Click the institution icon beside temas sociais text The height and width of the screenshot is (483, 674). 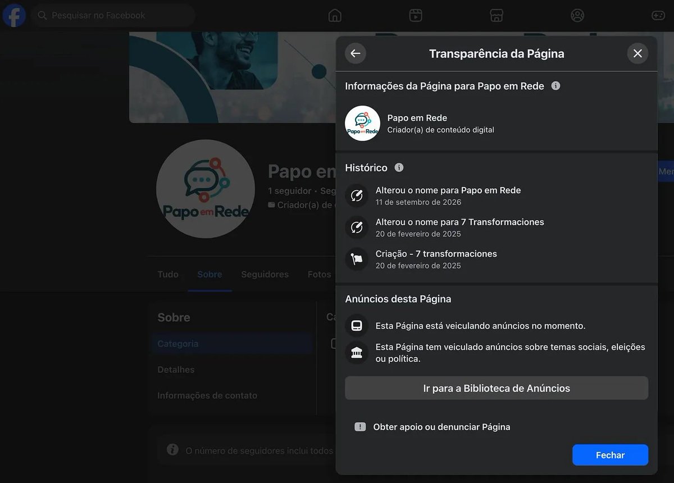point(357,353)
